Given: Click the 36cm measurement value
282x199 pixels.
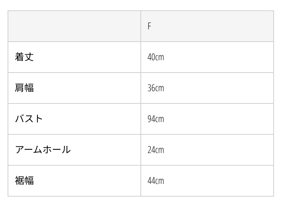Looking at the screenshot, I should click(156, 88).
